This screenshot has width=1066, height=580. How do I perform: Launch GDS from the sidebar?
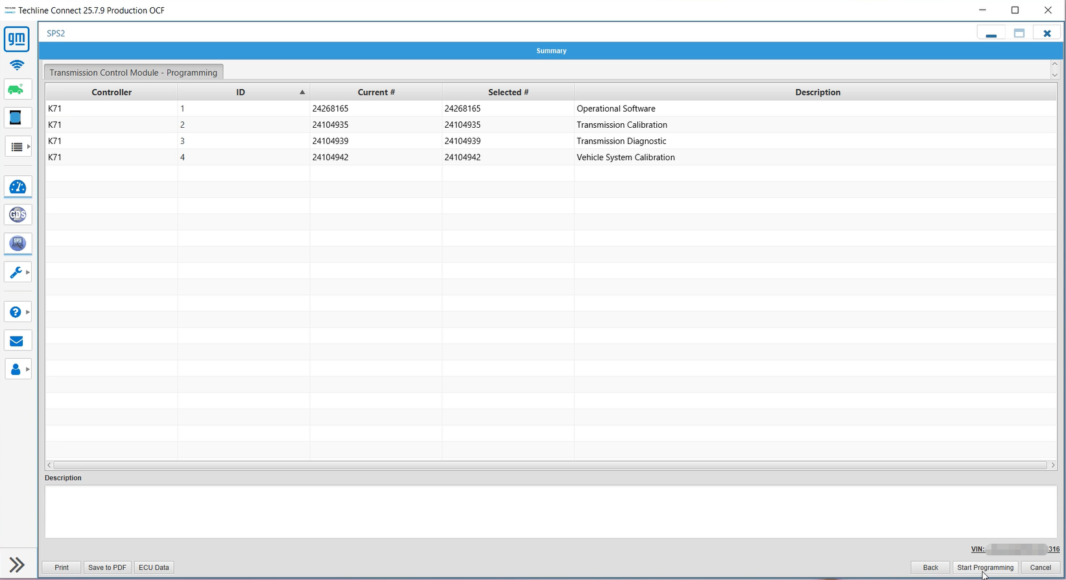pyautogui.click(x=18, y=215)
